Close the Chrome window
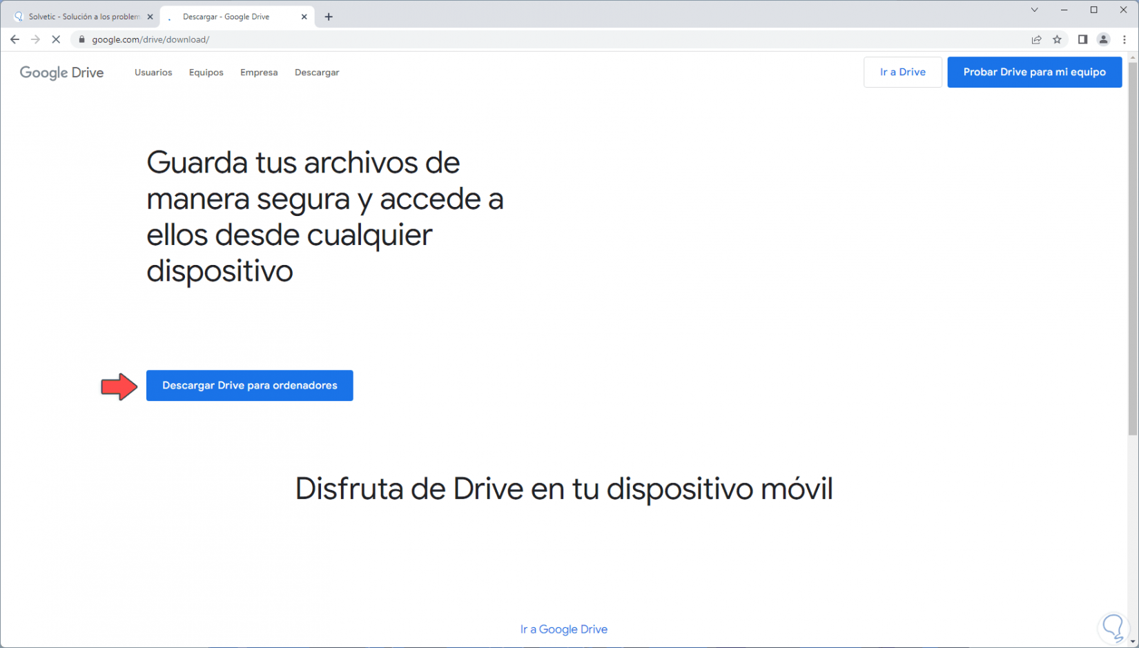Image resolution: width=1139 pixels, height=648 pixels. click(x=1123, y=10)
